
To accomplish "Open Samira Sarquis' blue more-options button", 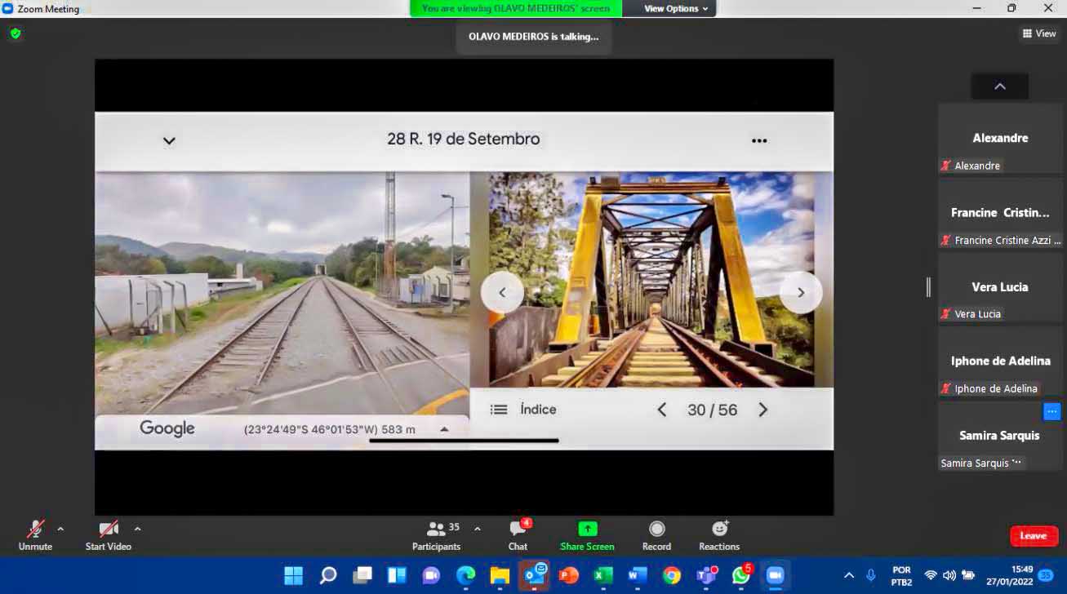I will pyautogui.click(x=1051, y=411).
